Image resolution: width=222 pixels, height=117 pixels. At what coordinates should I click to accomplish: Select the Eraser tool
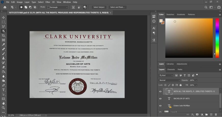[3, 67]
